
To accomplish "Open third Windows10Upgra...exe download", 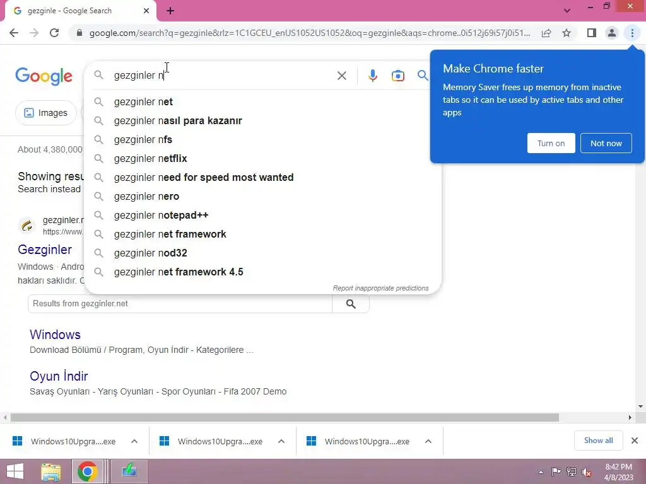I will pos(358,441).
